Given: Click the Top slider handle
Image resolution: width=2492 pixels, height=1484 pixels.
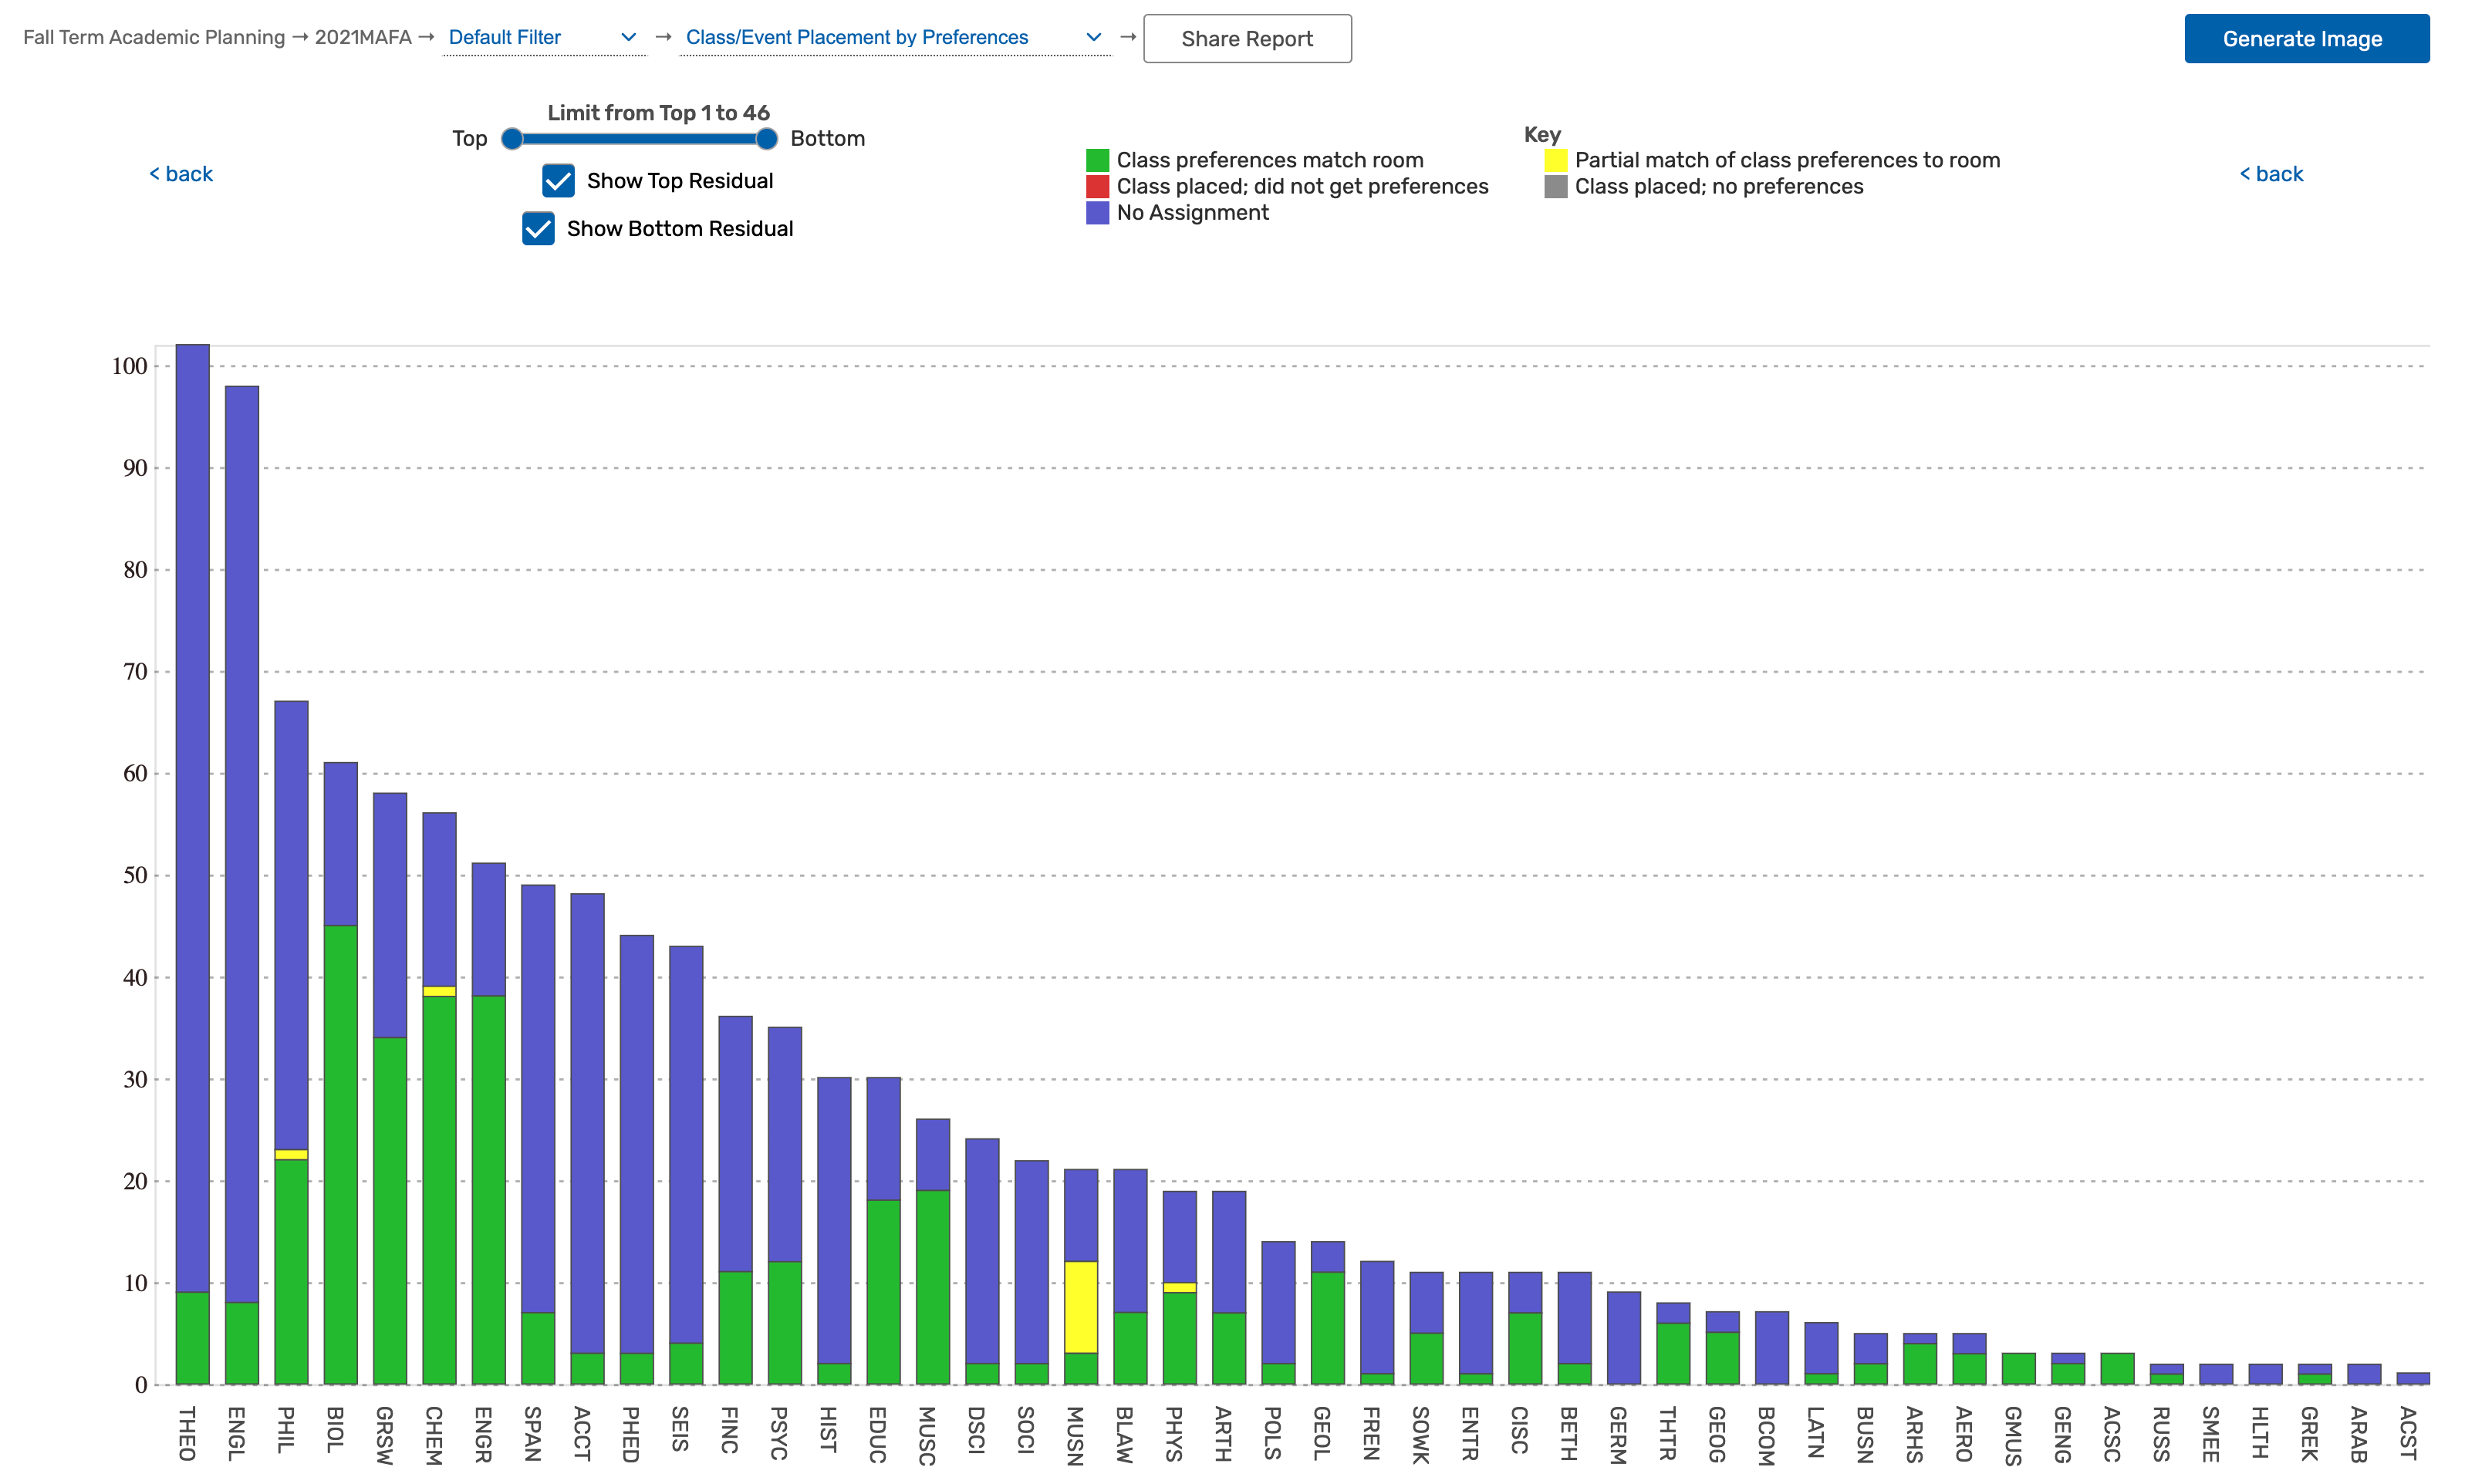Looking at the screenshot, I should point(512,139).
